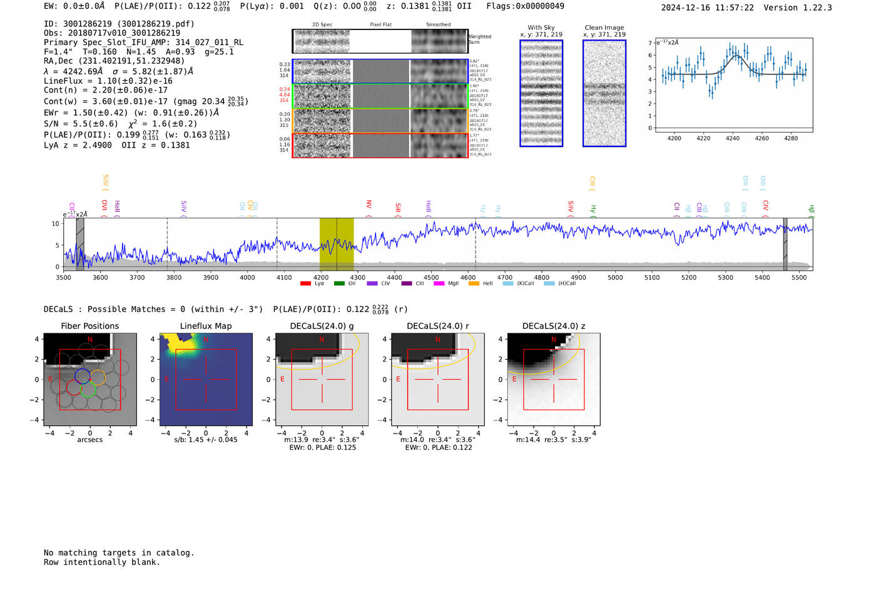Viewport: 876px width, 596px height.
Task: Click the 'Pixel Flat' column header
Action: 380,25
